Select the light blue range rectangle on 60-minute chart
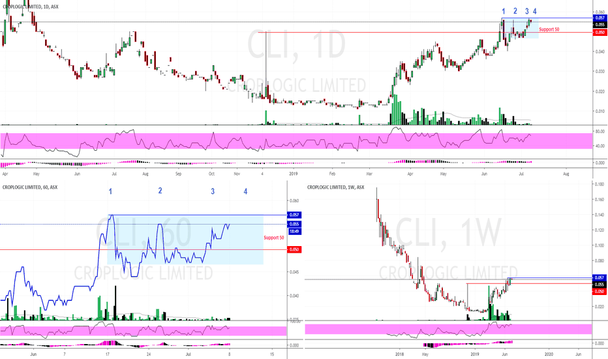Image resolution: width=608 pixels, height=359 pixels. pyautogui.click(x=185, y=240)
